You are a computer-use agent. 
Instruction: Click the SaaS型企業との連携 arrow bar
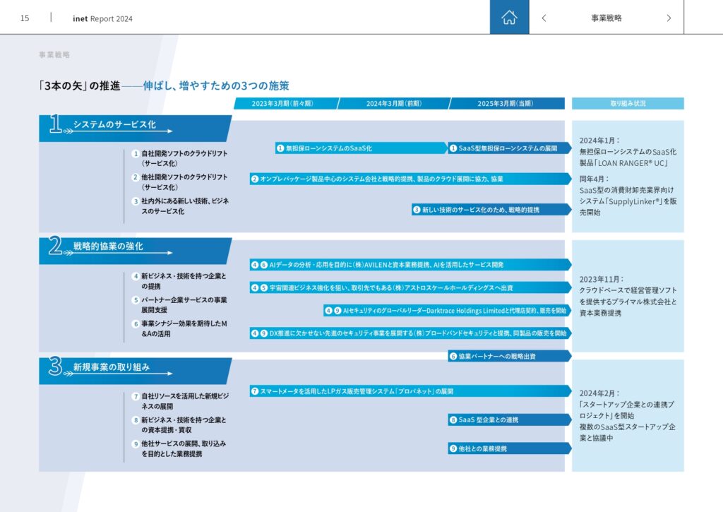[x=510, y=419]
